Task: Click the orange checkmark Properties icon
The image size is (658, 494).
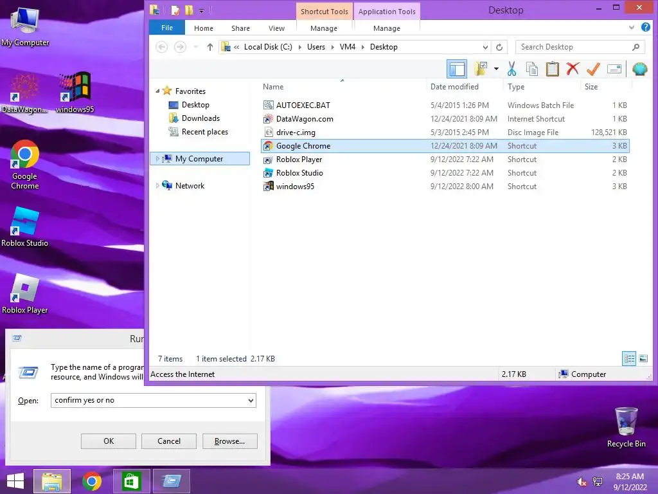Action: coord(593,69)
